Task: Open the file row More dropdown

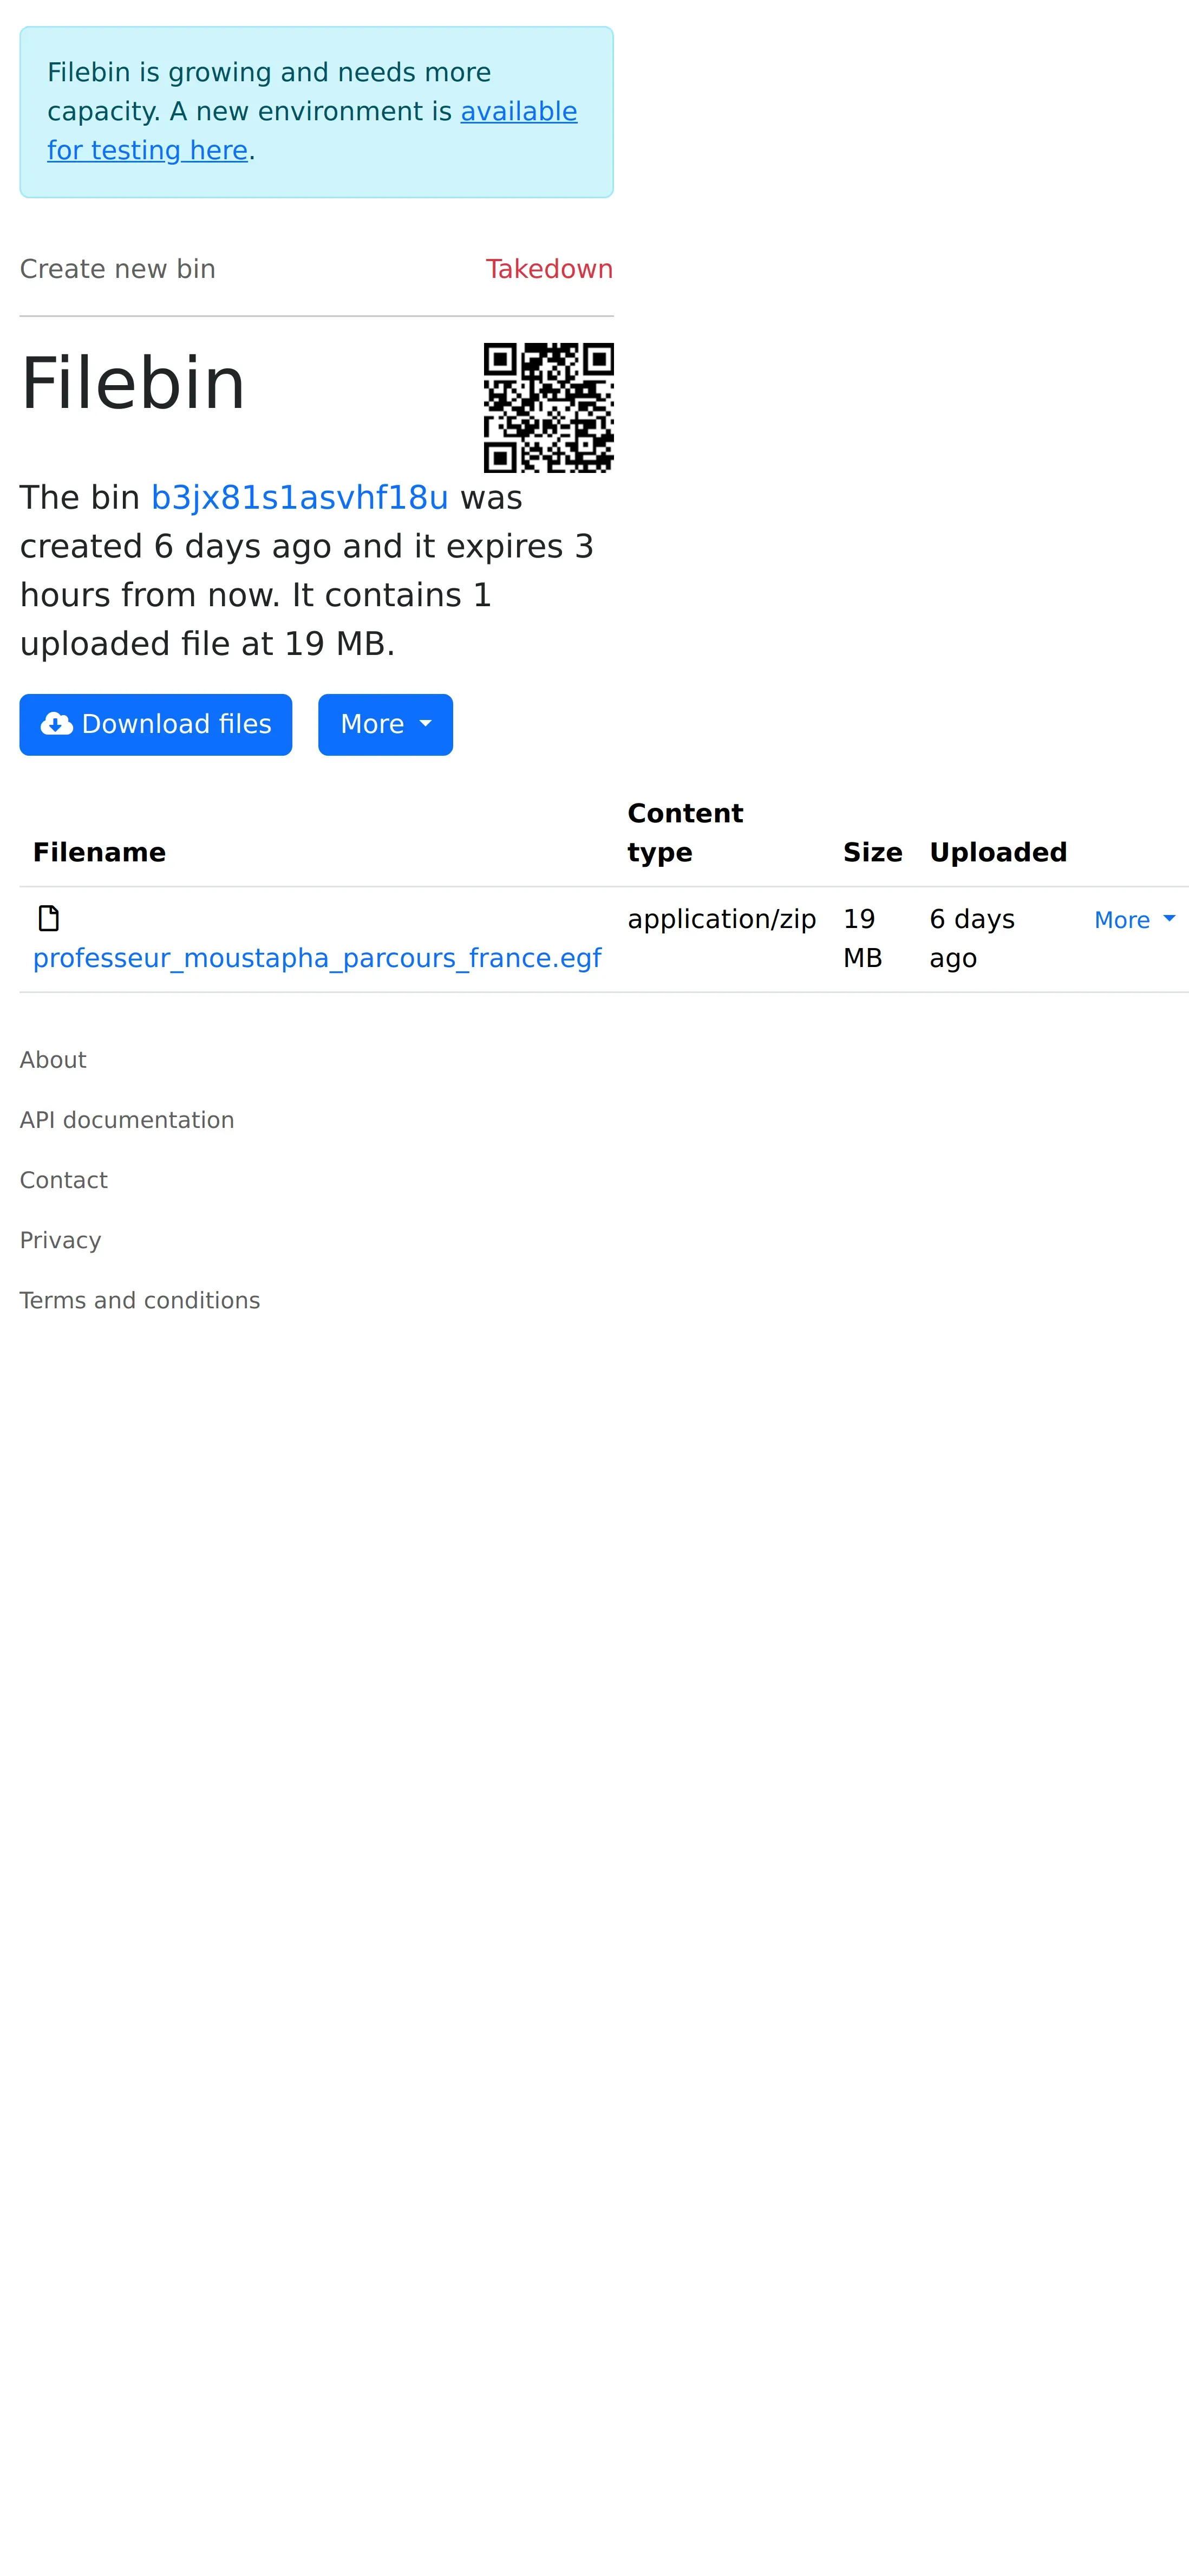Action: click(x=1133, y=920)
